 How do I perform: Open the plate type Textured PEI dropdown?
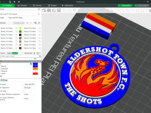coord(29,84)
